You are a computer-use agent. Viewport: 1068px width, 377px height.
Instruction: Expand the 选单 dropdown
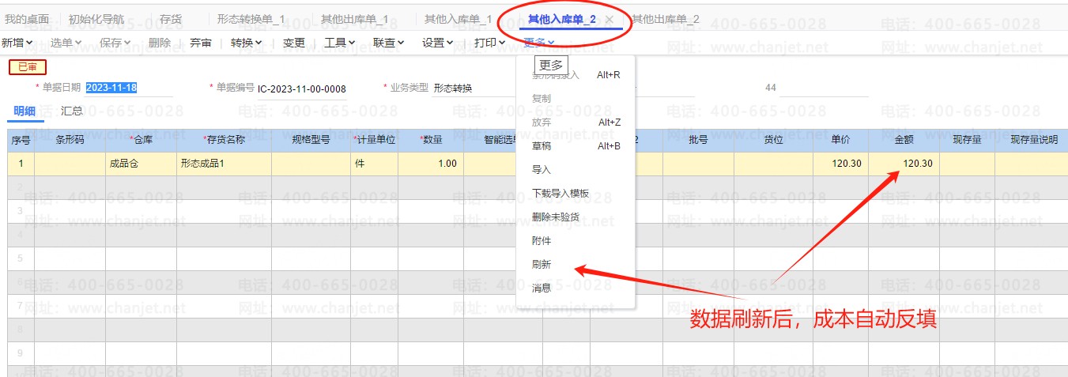(66, 43)
